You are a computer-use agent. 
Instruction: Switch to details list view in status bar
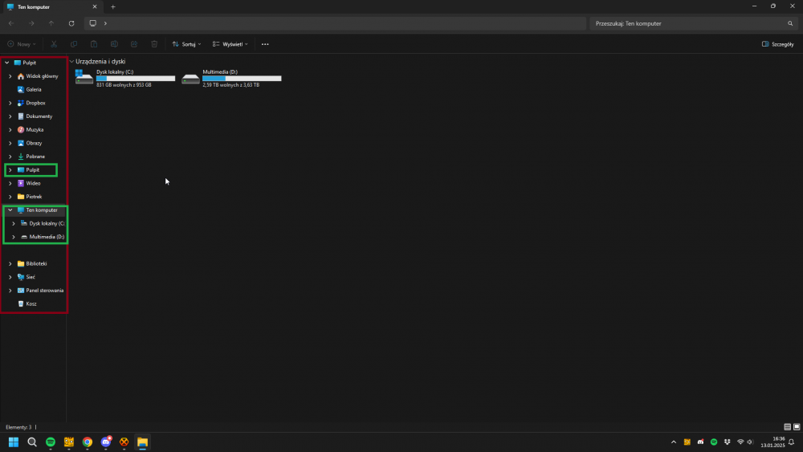tap(787, 427)
